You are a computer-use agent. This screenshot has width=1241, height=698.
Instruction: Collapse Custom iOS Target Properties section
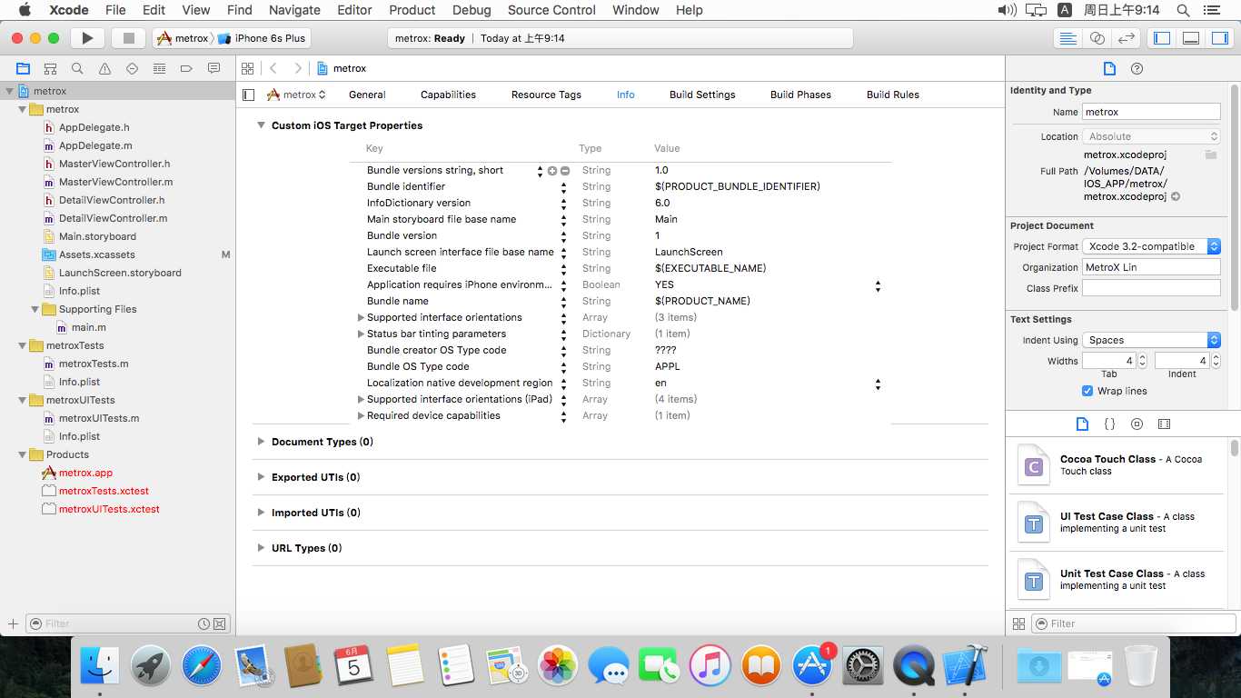tap(261, 125)
